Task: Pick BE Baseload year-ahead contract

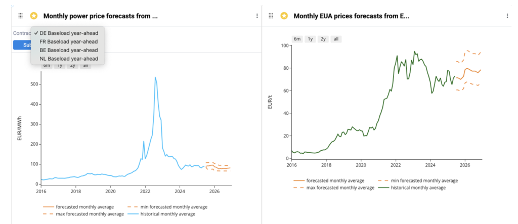Action: point(68,50)
